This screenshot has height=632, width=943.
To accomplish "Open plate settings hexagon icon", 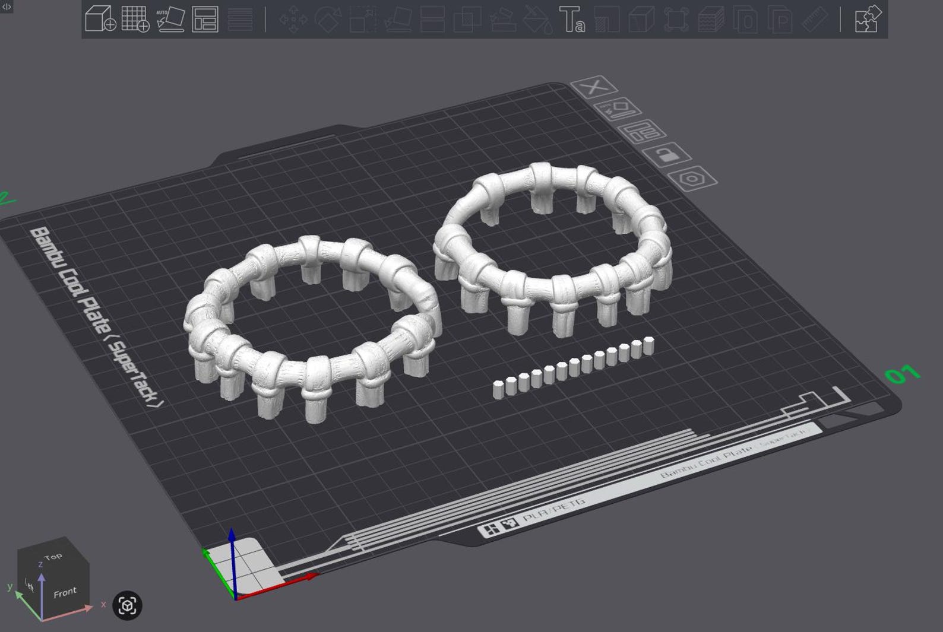I will click(x=692, y=178).
